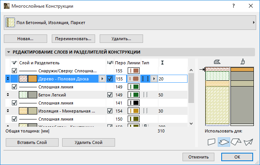The width and height of the screenshot is (260, 165).
Task: Select orange pen swatch of Изоляция - Минеральная
Action: 134,111
